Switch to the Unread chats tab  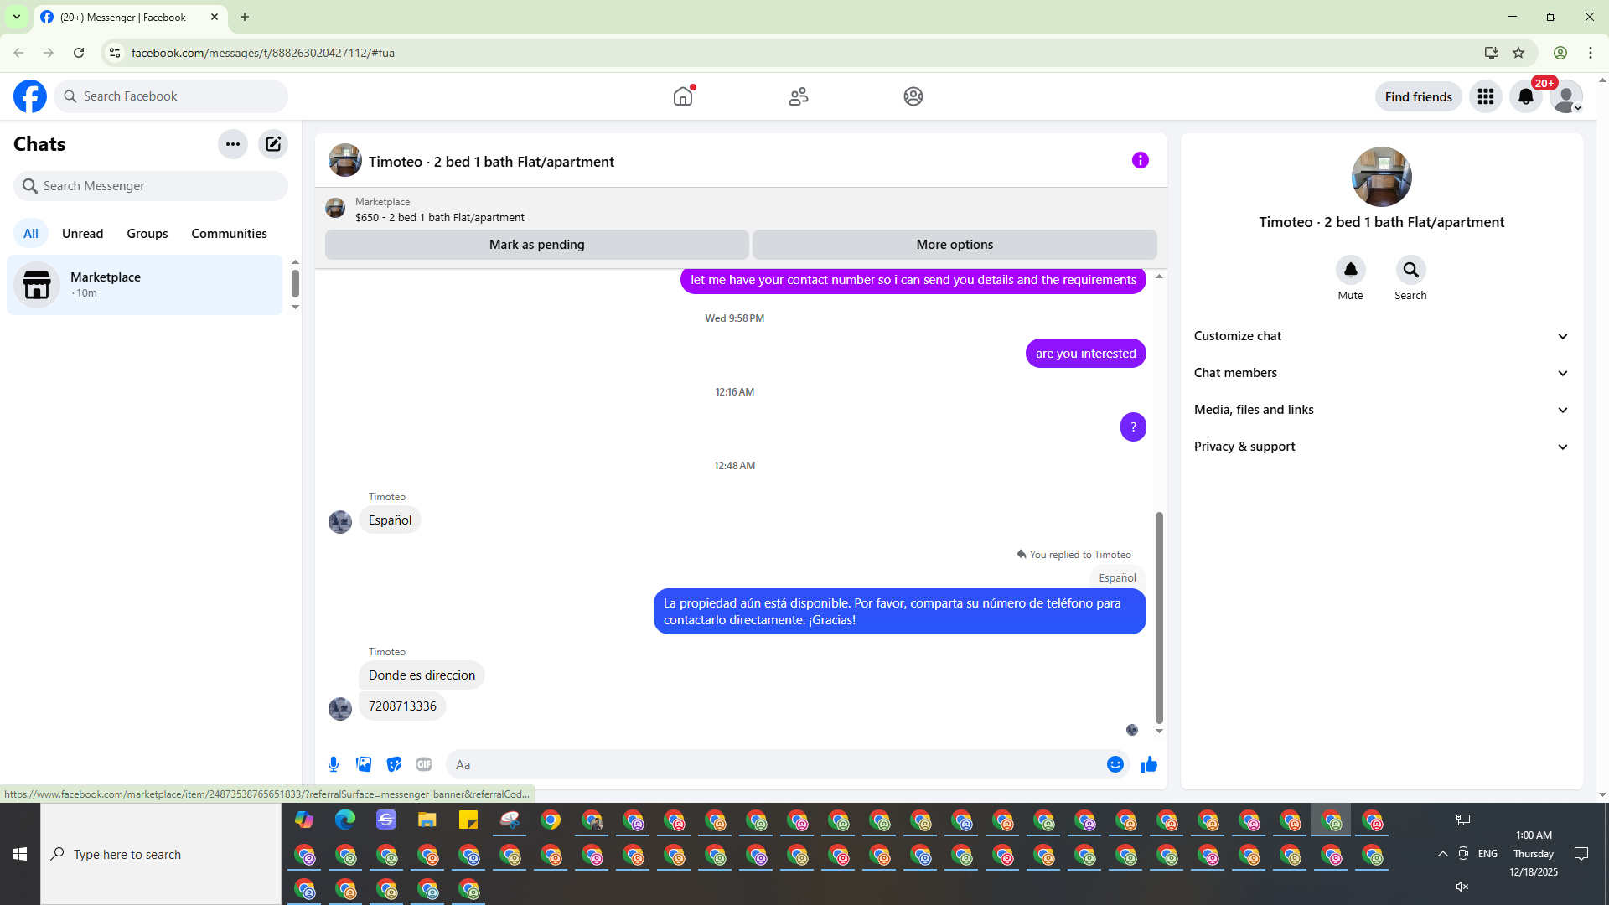[82, 234]
